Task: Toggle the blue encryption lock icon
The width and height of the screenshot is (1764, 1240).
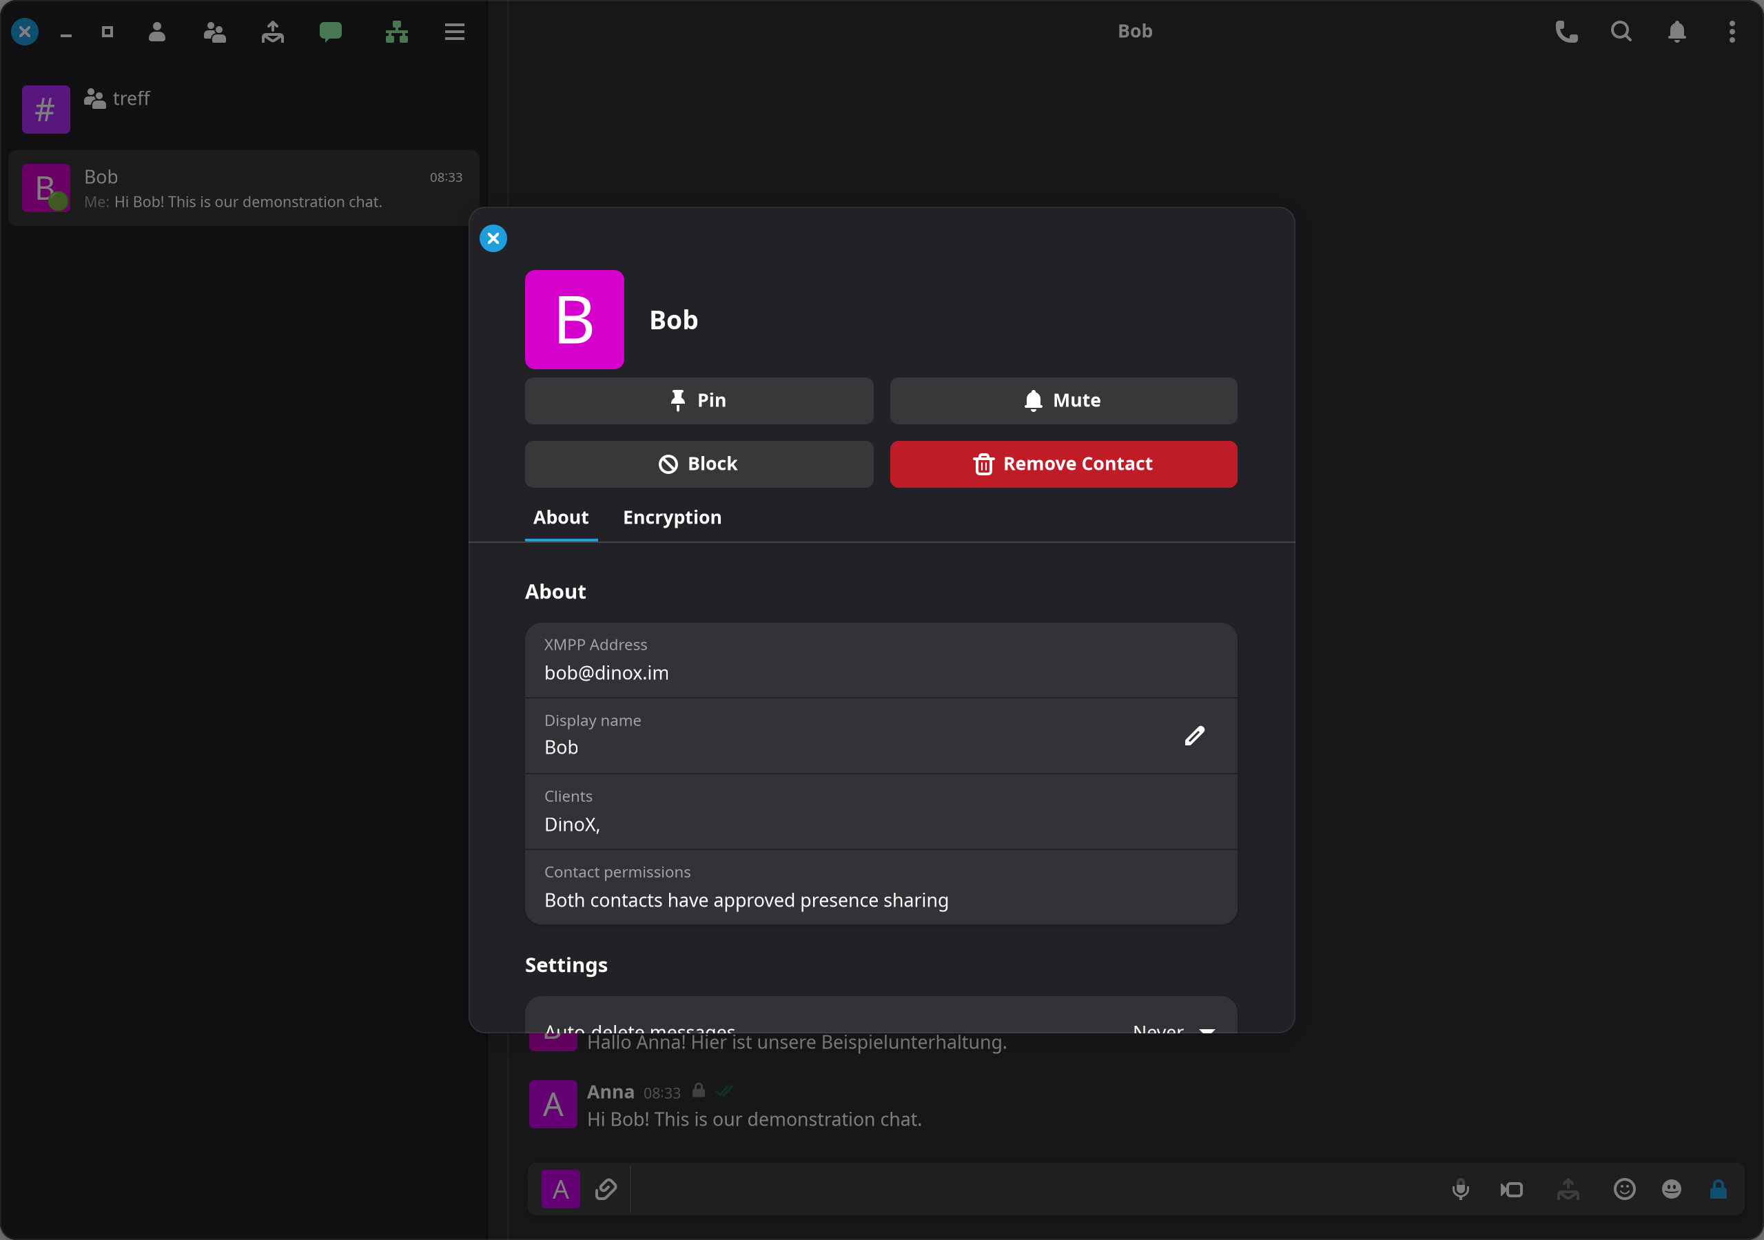Action: click(1719, 1189)
